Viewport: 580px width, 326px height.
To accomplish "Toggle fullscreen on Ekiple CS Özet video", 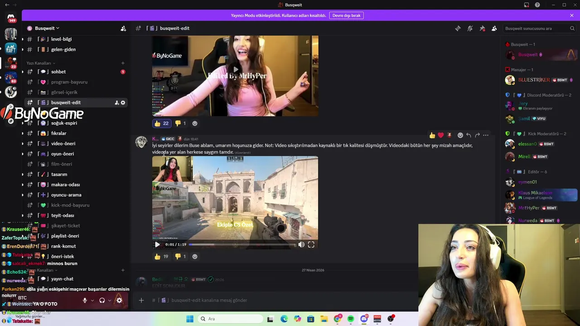I will [311, 244].
